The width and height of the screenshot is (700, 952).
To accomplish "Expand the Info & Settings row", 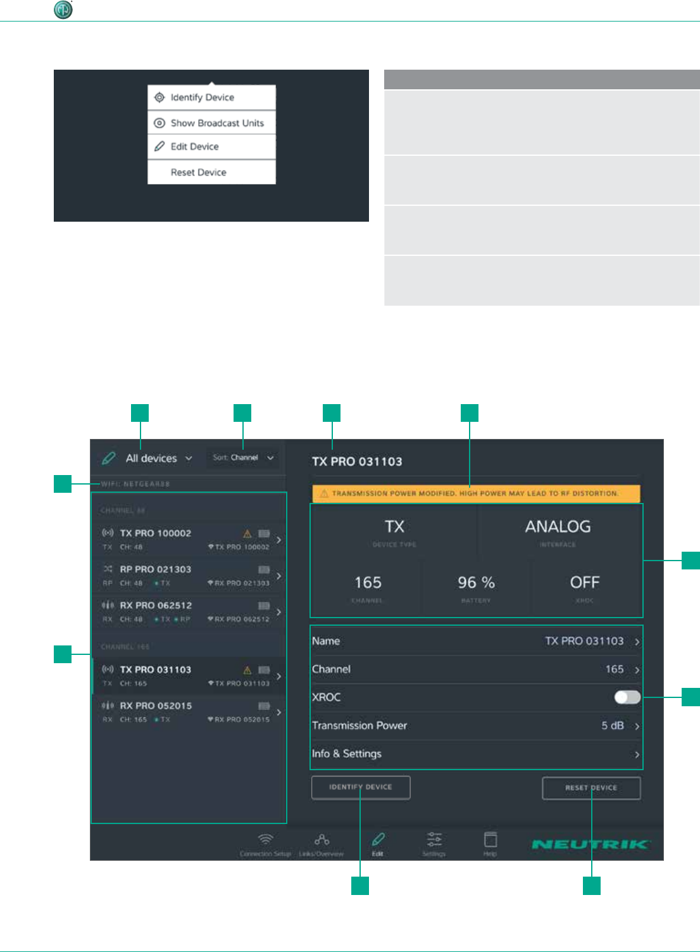I will tap(475, 754).
